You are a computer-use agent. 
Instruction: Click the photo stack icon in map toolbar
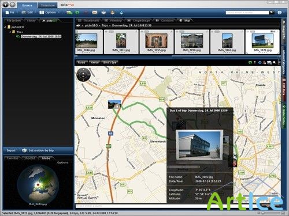pos(269,63)
